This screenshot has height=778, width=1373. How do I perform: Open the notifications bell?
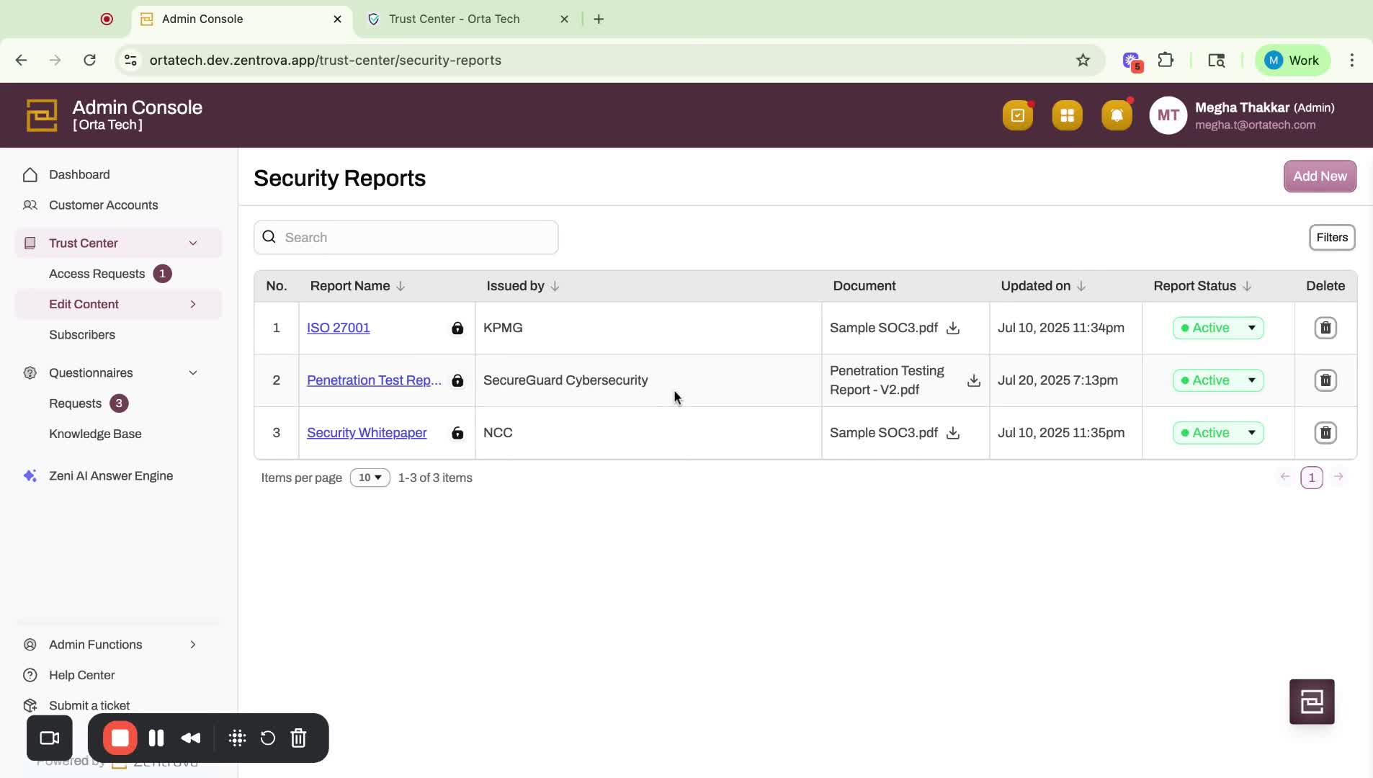[x=1117, y=115]
